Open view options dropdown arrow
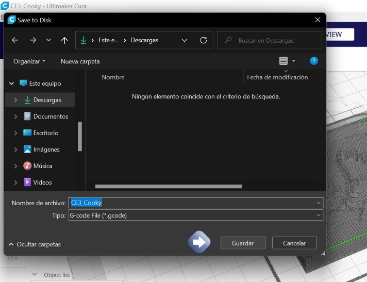The image size is (367, 282). pos(293,61)
